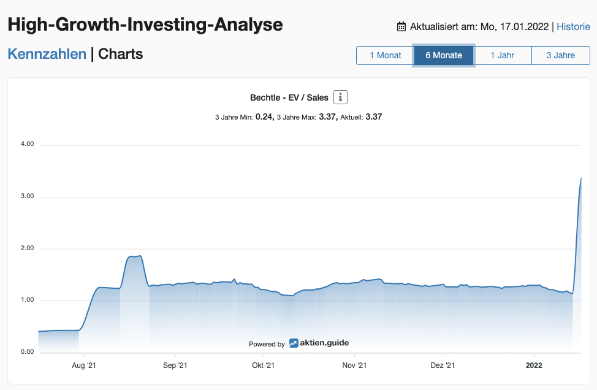Click the 2022 axis label
The height and width of the screenshot is (390, 597).
[x=534, y=365]
